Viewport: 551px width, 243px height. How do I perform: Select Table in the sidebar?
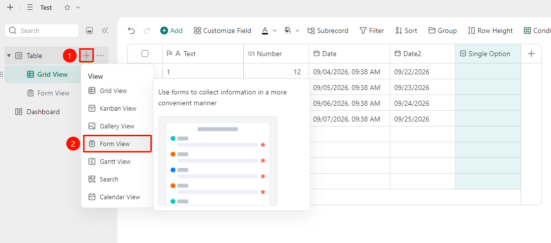pyautogui.click(x=34, y=56)
